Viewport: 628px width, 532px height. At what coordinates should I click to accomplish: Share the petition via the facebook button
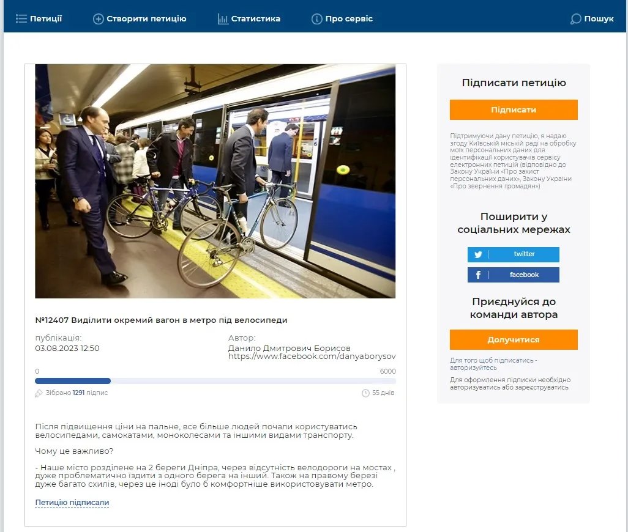(513, 275)
